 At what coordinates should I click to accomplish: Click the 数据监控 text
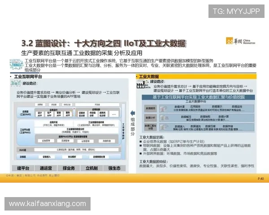pyautogui.click(x=237, y=107)
